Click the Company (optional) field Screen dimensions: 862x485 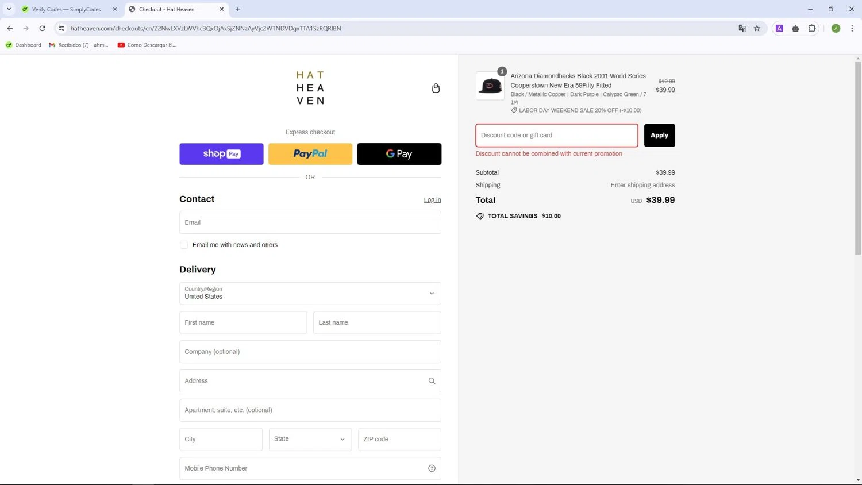point(310,352)
